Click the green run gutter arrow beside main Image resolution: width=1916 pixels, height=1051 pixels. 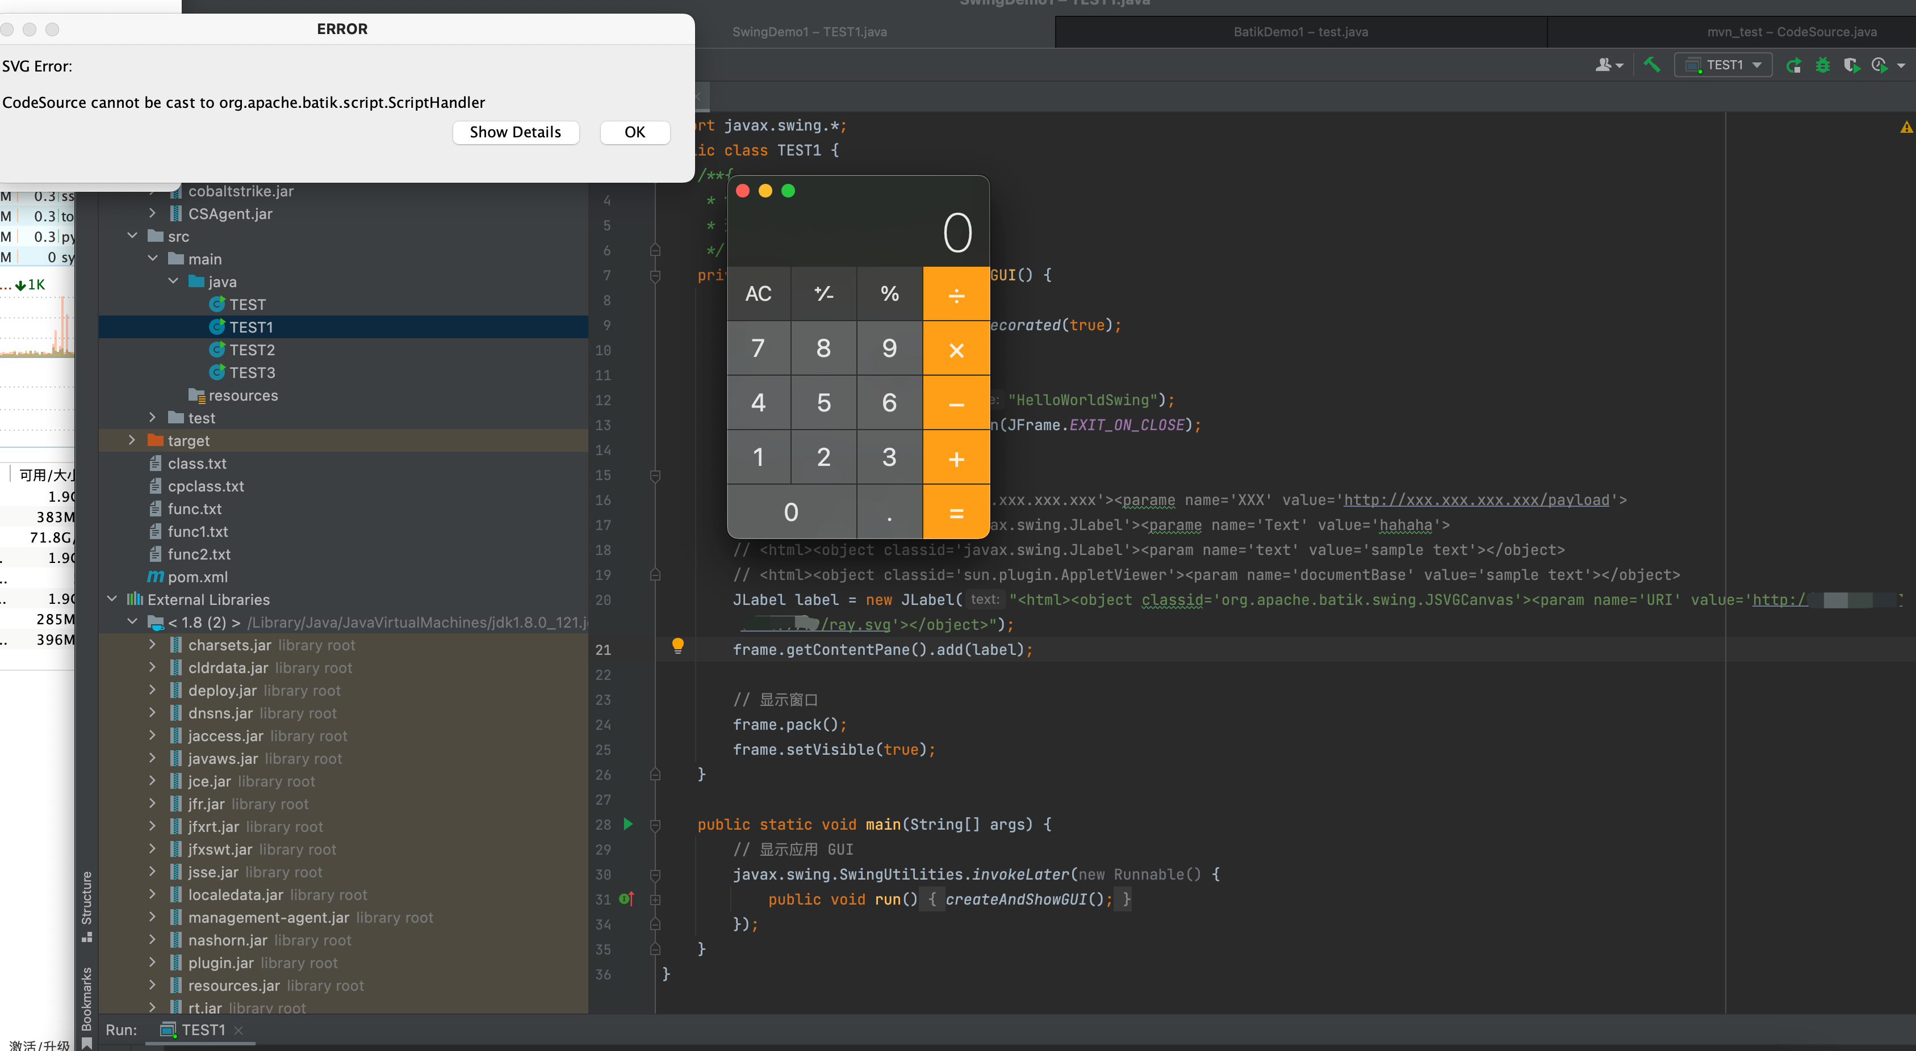point(627,823)
